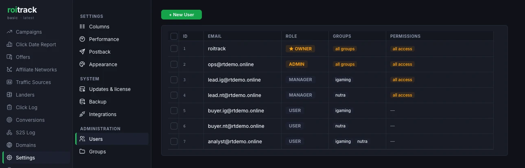Click the ADMIN role badge

click(297, 64)
